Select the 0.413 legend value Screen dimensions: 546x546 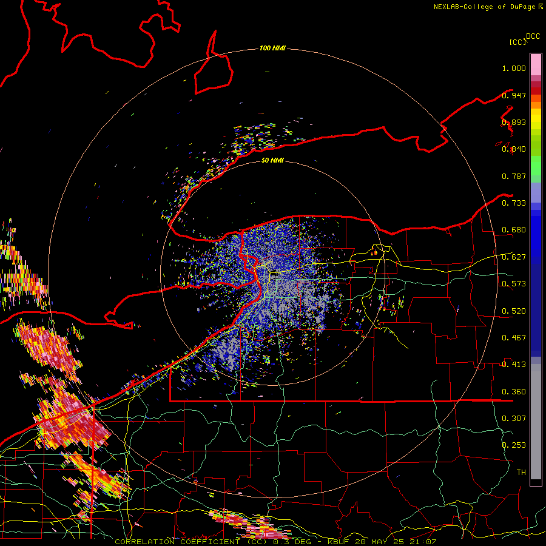pos(514,365)
